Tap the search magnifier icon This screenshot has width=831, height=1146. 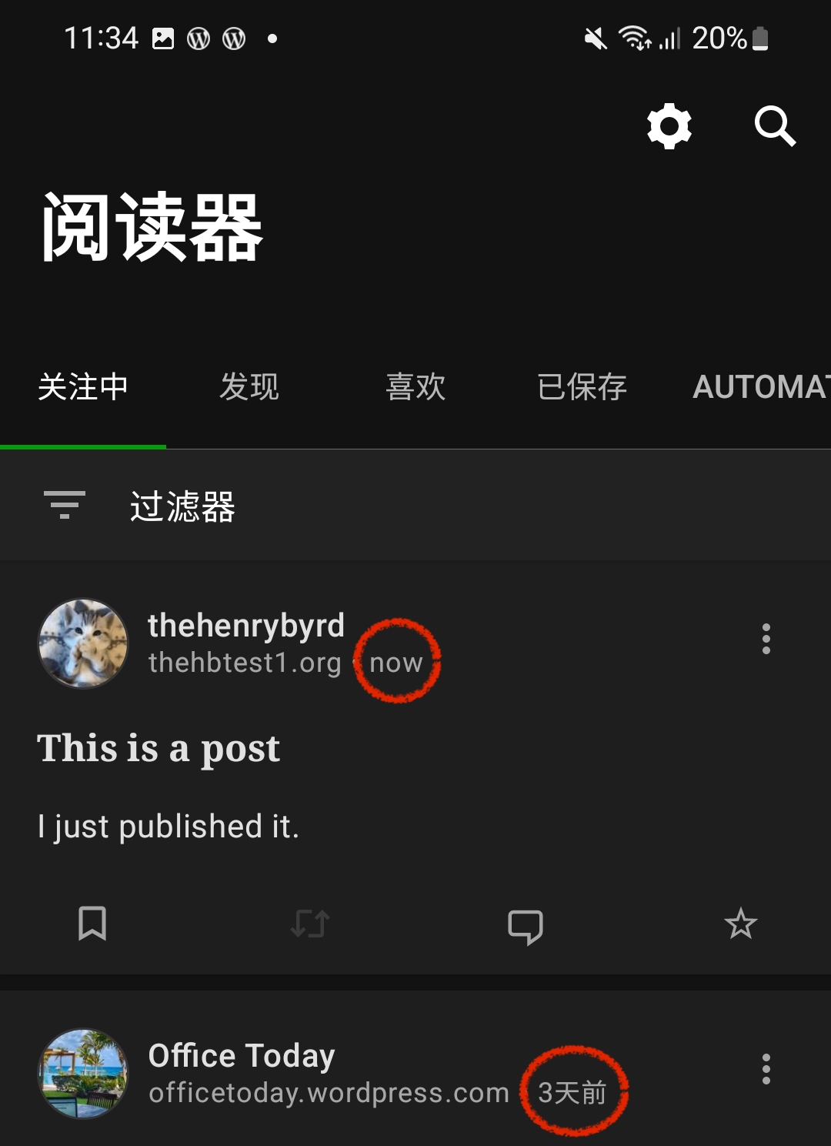[x=775, y=126]
